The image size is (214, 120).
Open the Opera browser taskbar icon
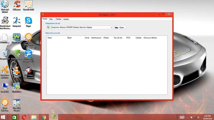(x=24, y=117)
